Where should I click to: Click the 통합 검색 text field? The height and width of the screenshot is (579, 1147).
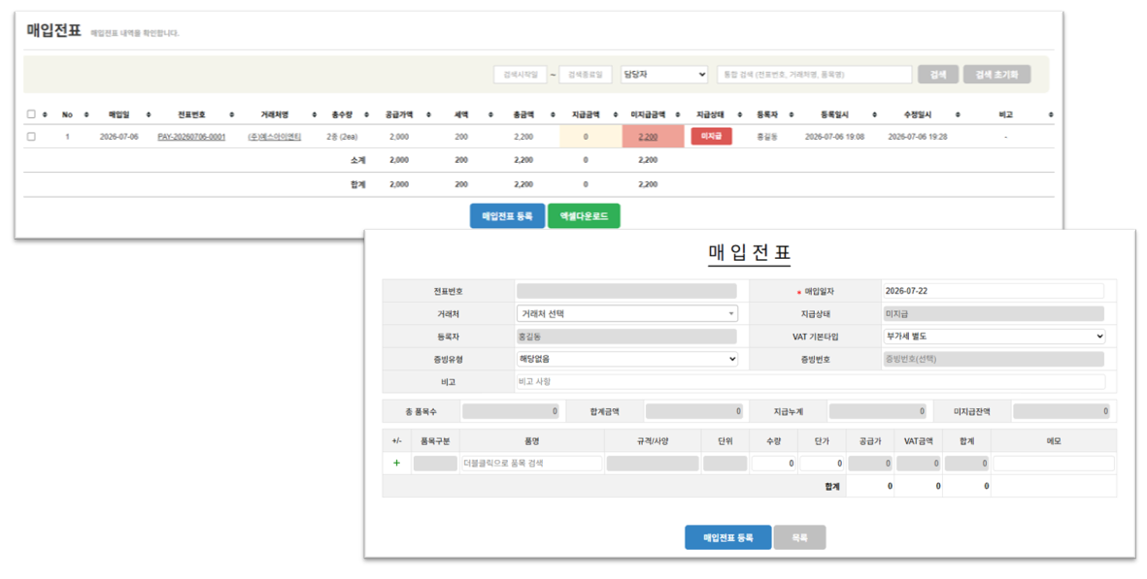(x=814, y=75)
